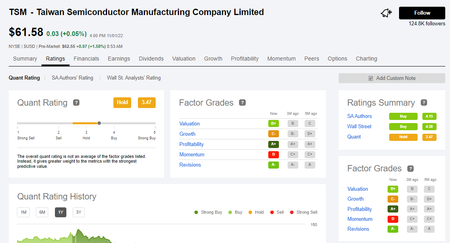This screenshot has width=450, height=243.
Task: Open the Ratings Summary help icon
Action: [424, 103]
